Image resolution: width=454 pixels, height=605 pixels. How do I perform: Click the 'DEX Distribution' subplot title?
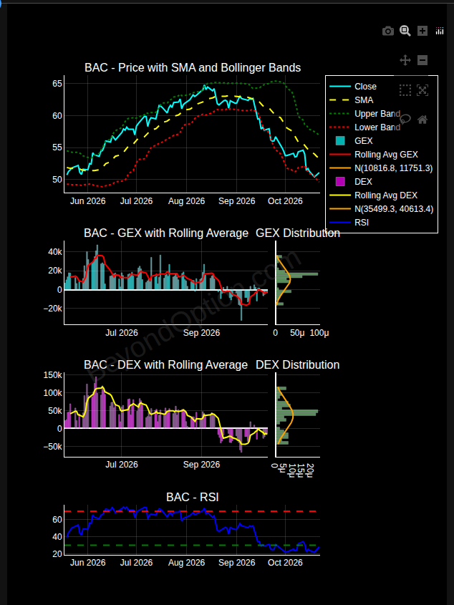click(298, 364)
